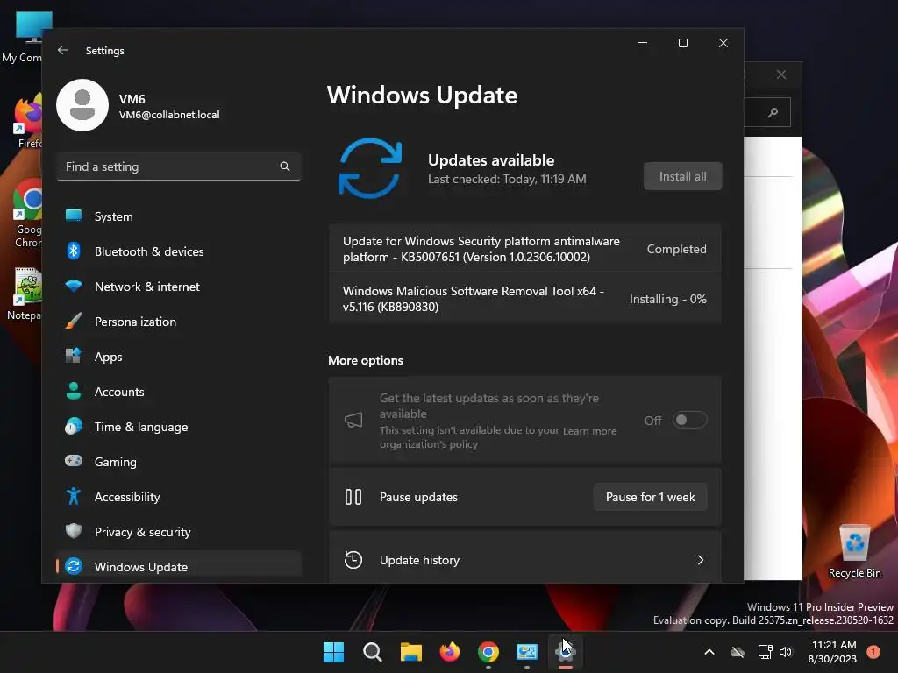Image resolution: width=898 pixels, height=673 pixels.
Task: Open the System settings category
Action: coord(179,216)
